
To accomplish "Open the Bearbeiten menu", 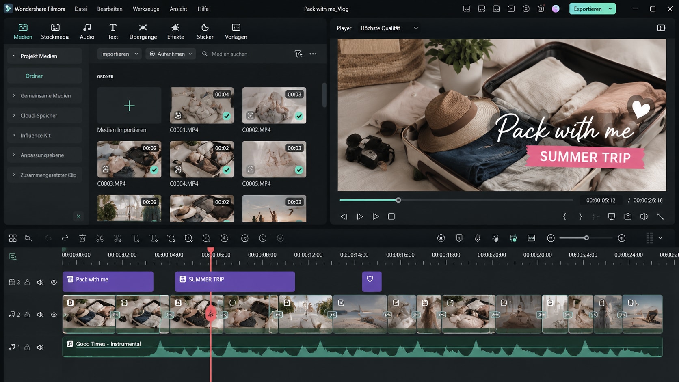I will (x=110, y=9).
